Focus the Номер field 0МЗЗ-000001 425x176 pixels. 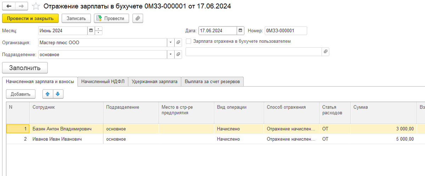[x=285, y=31]
